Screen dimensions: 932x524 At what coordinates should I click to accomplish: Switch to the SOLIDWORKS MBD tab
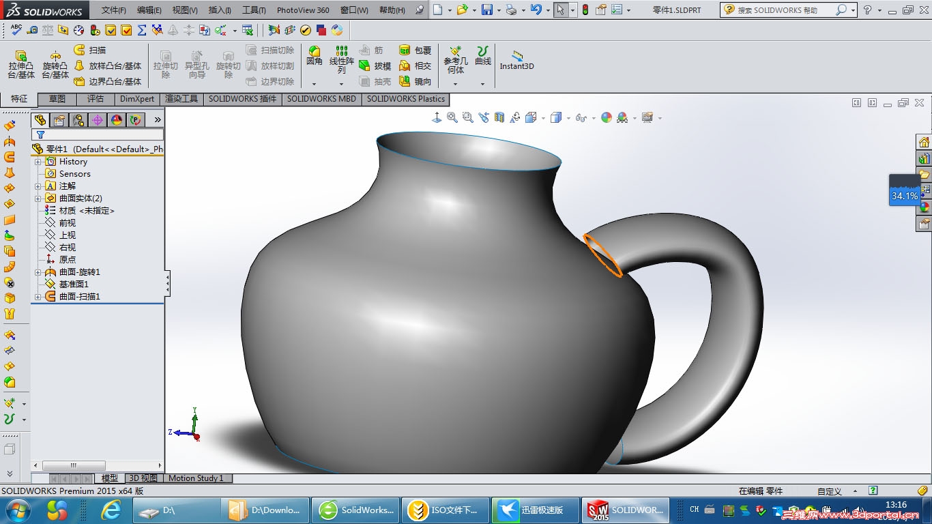point(321,99)
